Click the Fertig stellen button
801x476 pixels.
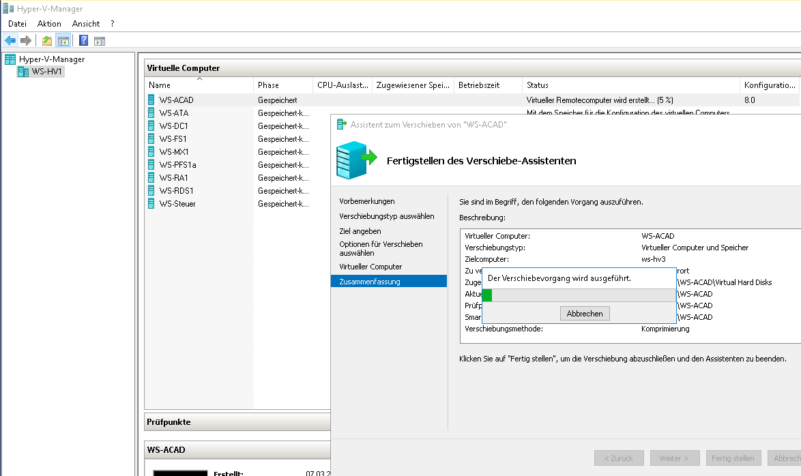click(x=733, y=458)
